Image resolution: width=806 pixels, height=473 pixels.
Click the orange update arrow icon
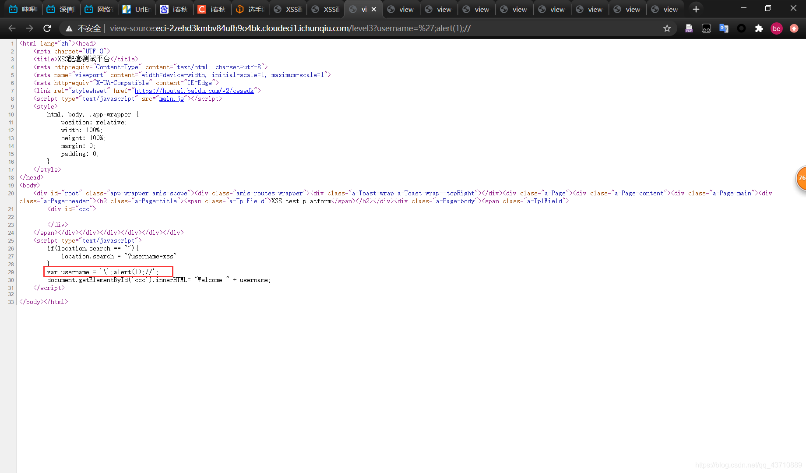tap(794, 28)
